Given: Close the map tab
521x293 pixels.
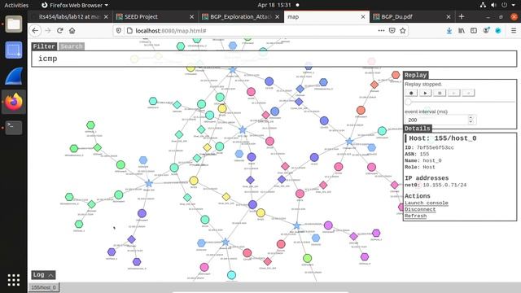Looking at the screenshot, I should click(363, 16).
